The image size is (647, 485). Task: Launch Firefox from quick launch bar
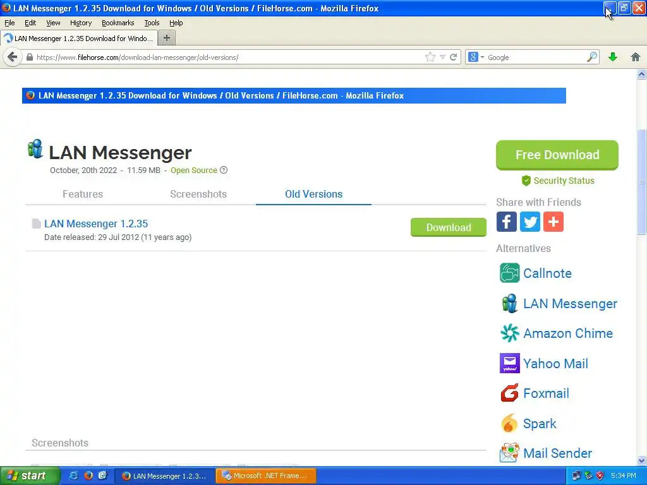[88, 476]
